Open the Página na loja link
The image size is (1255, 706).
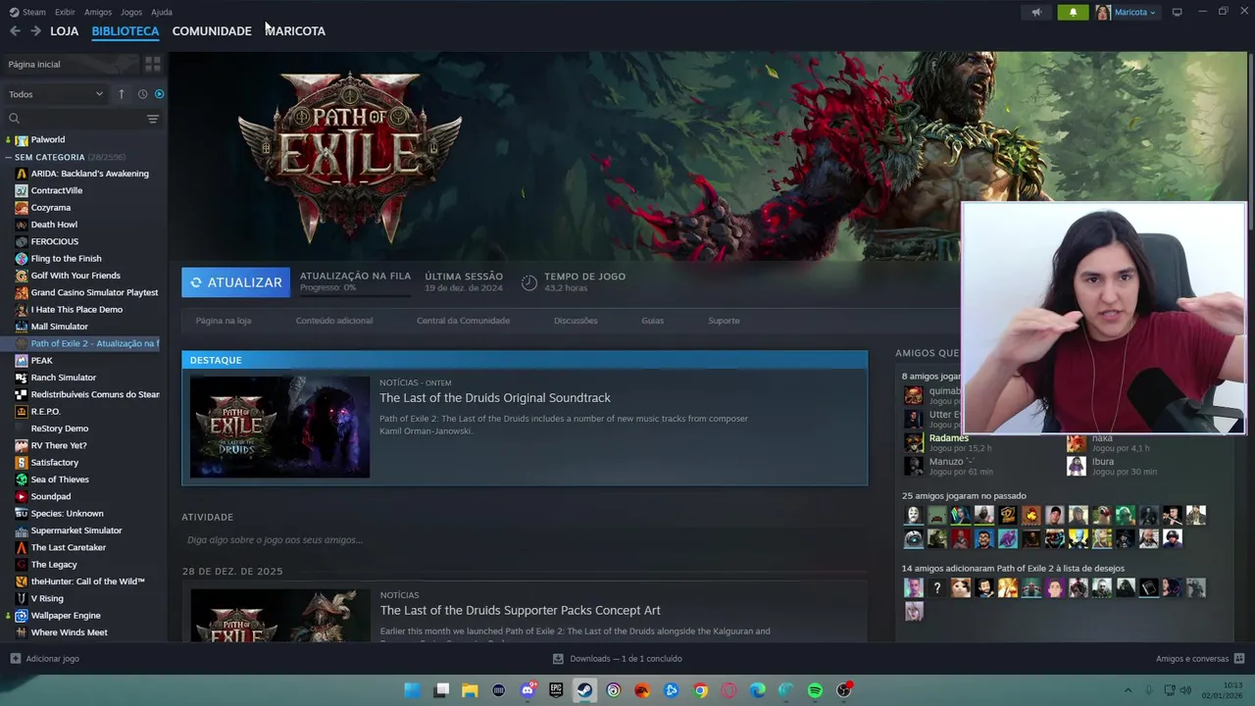[224, 321]
